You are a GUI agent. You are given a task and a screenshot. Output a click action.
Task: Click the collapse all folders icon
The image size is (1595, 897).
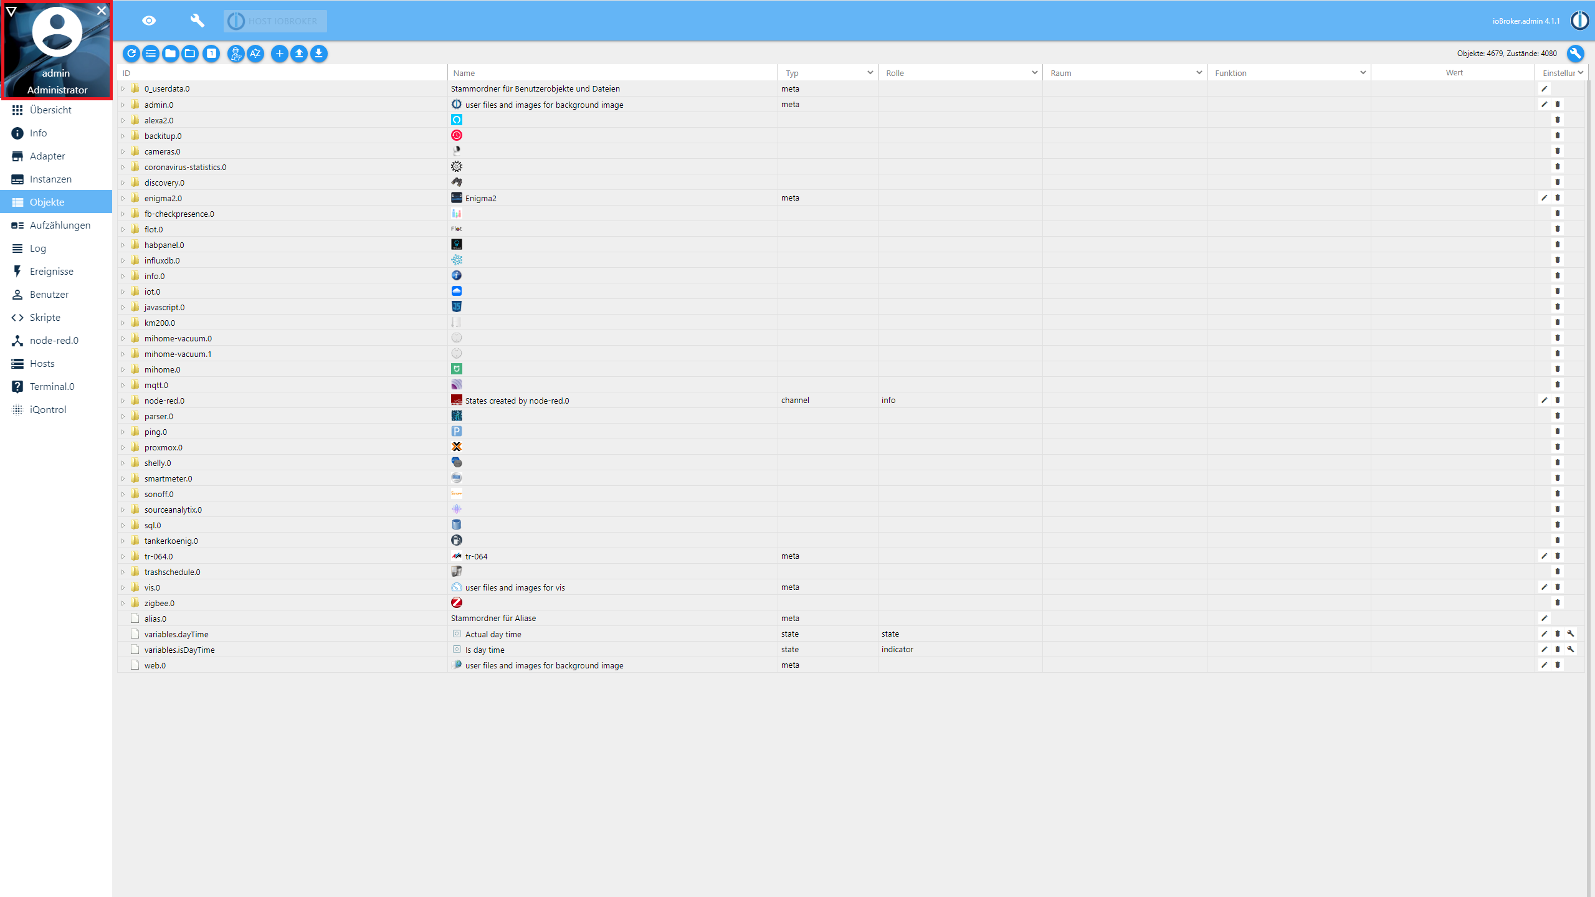coord(190,54)
